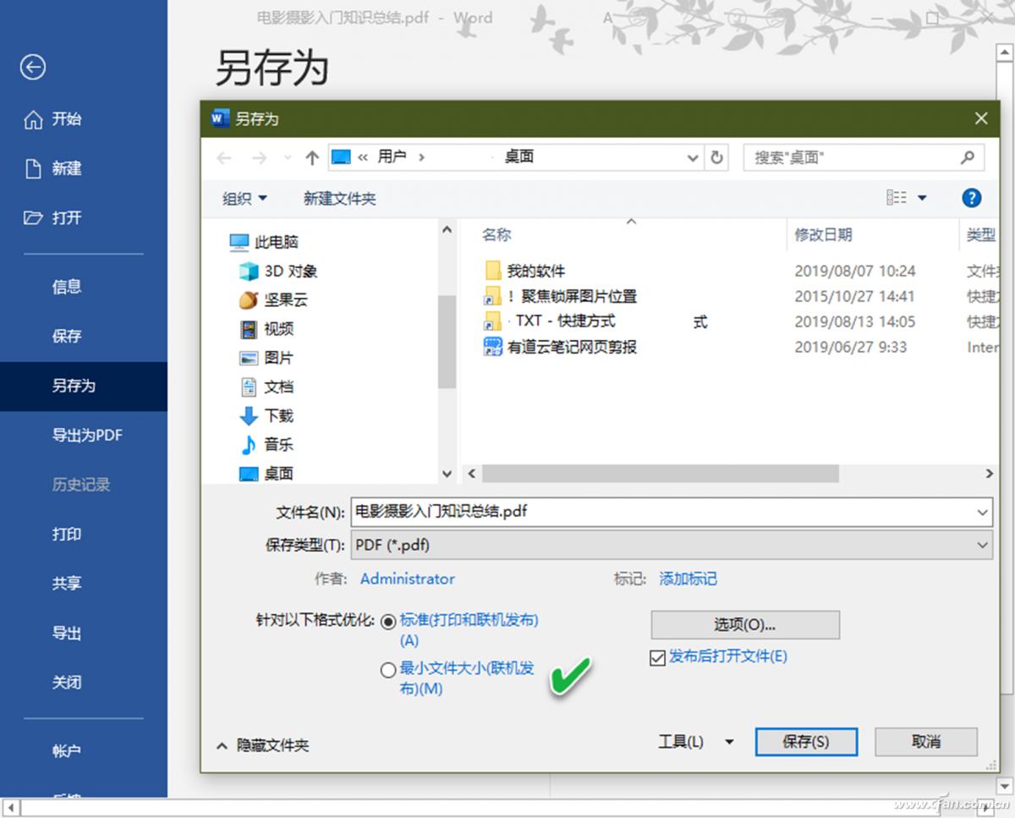Click the view layout icon in dialog toolbar
1015x818 pixels.
(x=897, y=198)
